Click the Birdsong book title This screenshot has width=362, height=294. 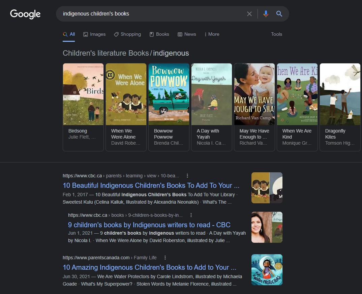click(78, 131)
